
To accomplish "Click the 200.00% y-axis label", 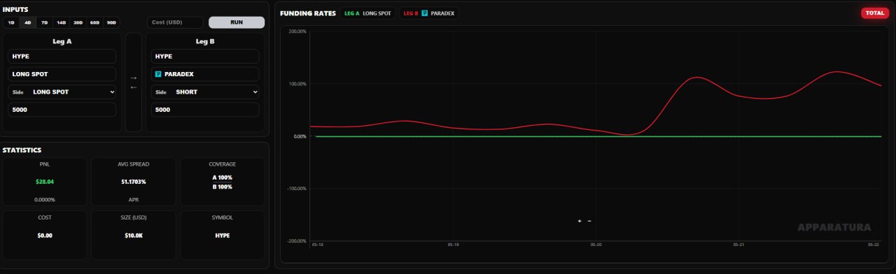I will pos(297,31).
